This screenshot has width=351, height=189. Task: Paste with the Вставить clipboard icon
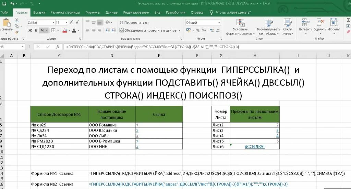click(x=6, y=23)
